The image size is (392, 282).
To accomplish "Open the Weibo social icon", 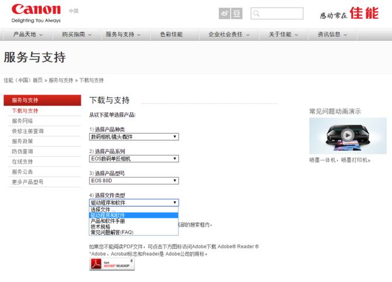I will point(225,13).
